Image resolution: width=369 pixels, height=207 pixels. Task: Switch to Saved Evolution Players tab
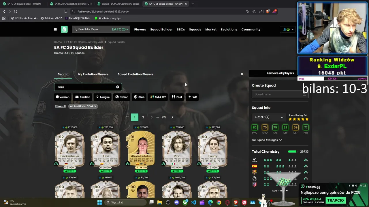pos(135,74)
